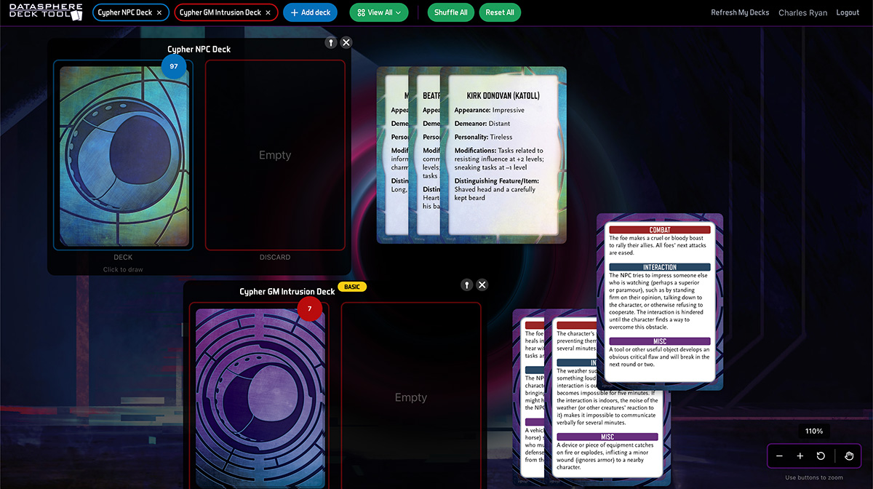Click the 110% zoom level indicator
This screenshot has height=489, width=873.
click(x=814, y=432)
